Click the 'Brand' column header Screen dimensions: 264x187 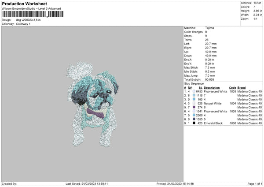(x=242, y=88)
